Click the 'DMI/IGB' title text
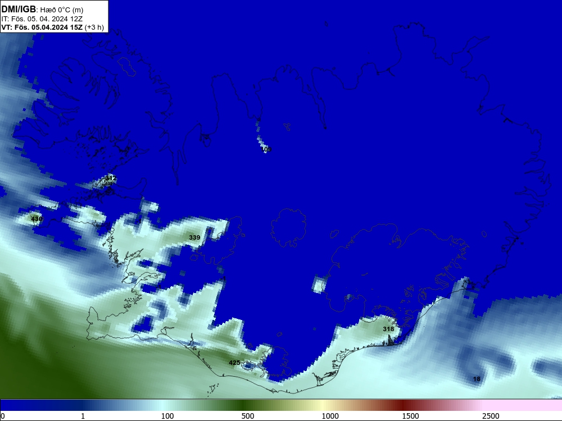This screenshot has height=421, width=562. coord(19,10)
